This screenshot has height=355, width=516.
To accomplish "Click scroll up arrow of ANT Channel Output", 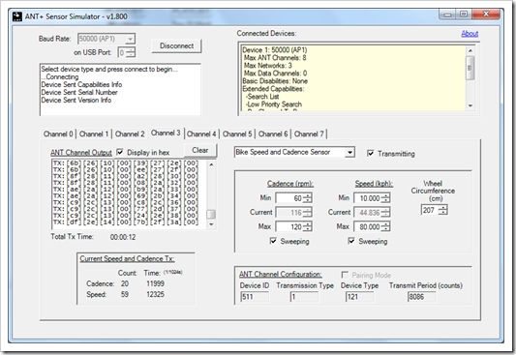I will click(x=211, y=164).
